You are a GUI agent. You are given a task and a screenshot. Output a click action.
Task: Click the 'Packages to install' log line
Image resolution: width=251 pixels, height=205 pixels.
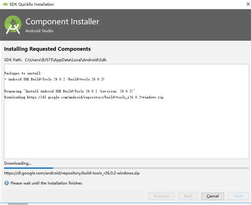coord(23,73)
